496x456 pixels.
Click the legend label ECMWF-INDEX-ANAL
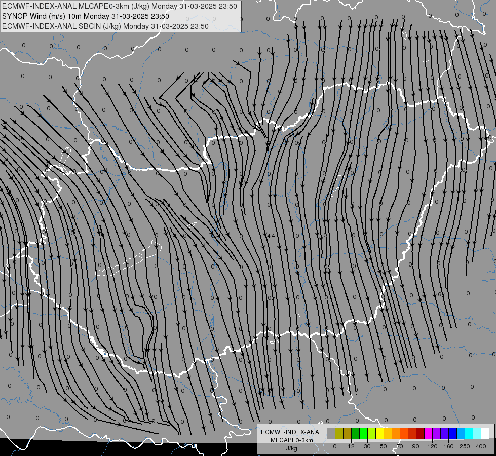pos(292,432)
